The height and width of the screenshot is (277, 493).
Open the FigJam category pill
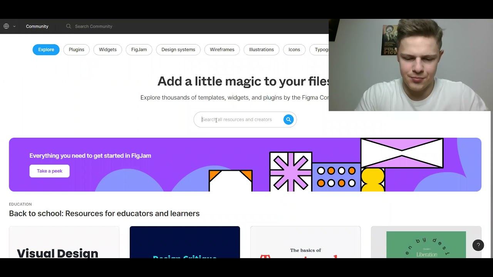(x=139, y=50)
